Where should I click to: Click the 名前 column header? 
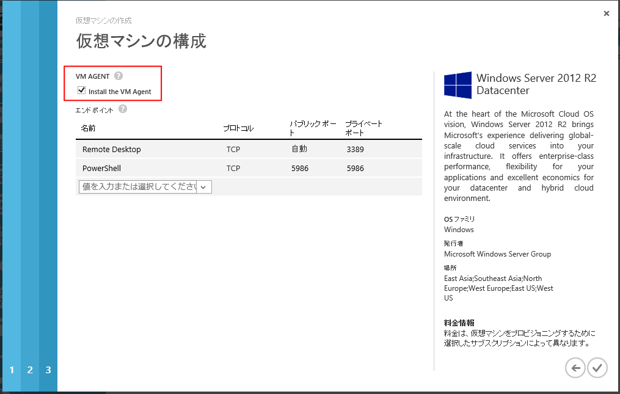point(88,128)
